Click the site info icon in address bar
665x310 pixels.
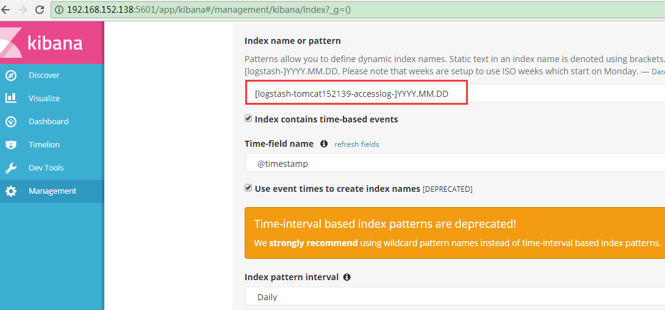click(60, 9)
